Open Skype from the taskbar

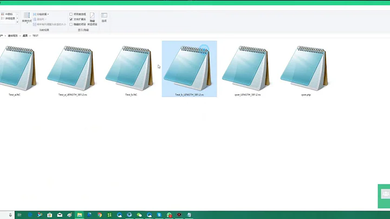[x=159, y=215]
